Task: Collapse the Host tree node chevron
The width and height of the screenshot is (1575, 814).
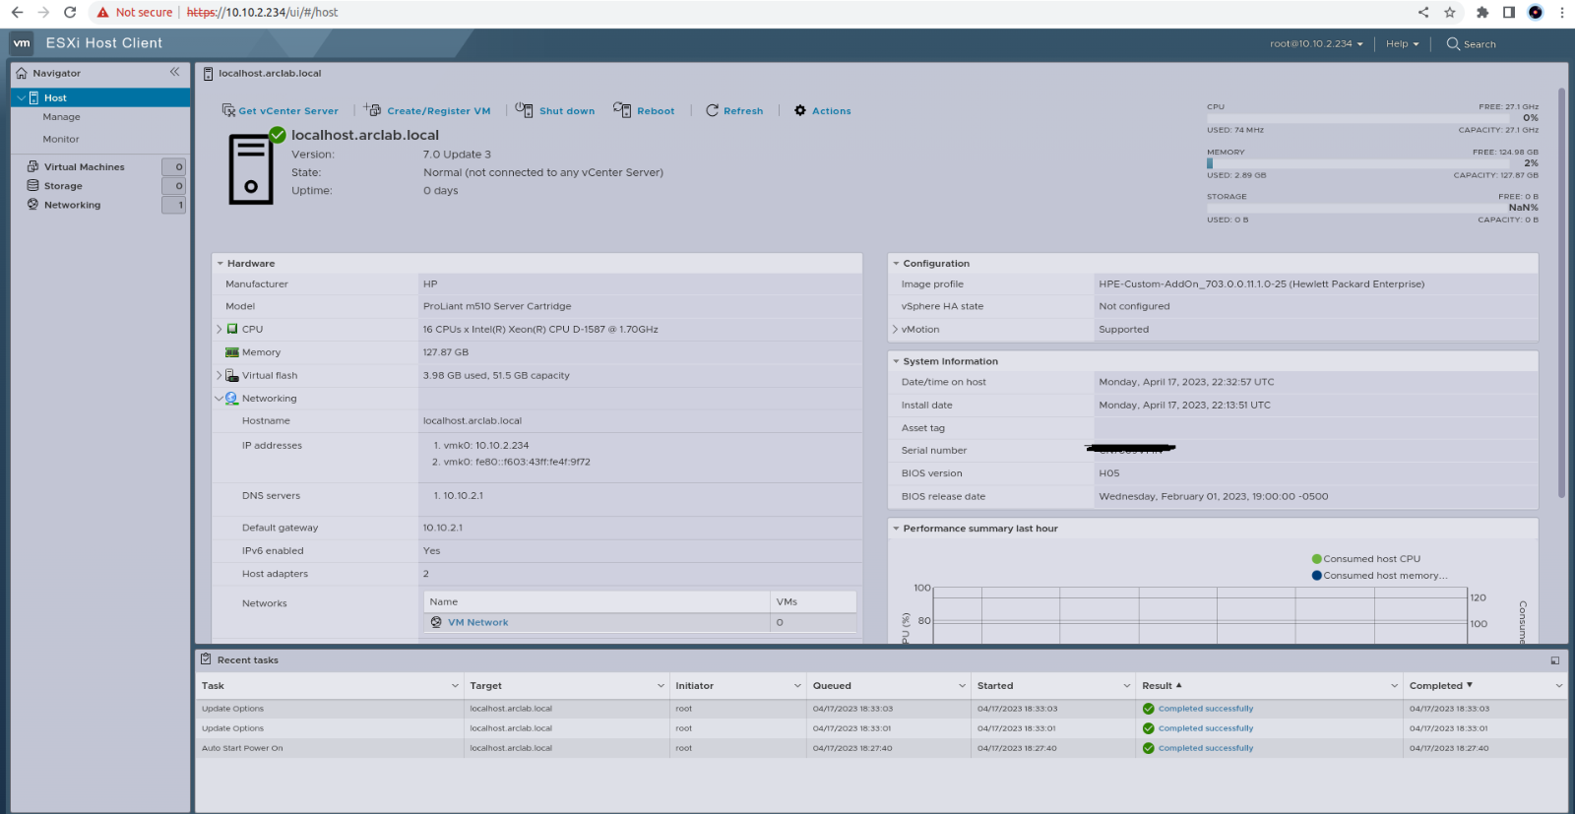Action: (x=21, y=97)
